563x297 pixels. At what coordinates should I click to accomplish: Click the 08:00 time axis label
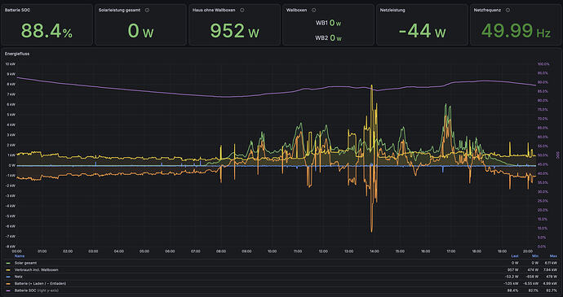(221, 251)
